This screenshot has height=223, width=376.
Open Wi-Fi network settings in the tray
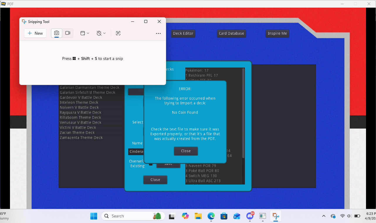coord(342,216)
